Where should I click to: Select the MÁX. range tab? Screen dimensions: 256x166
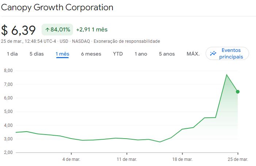(193, 54)
